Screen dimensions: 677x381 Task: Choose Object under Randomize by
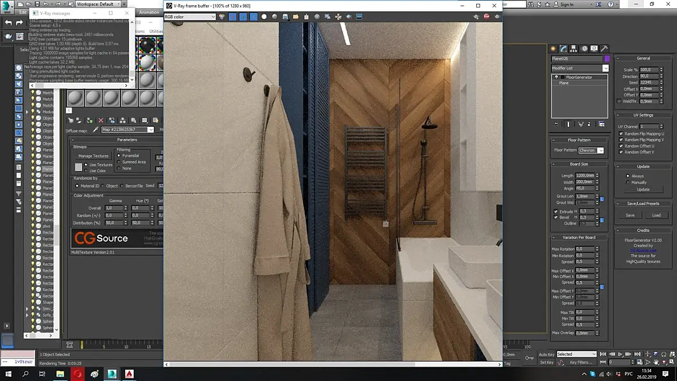tap(103, 186)
